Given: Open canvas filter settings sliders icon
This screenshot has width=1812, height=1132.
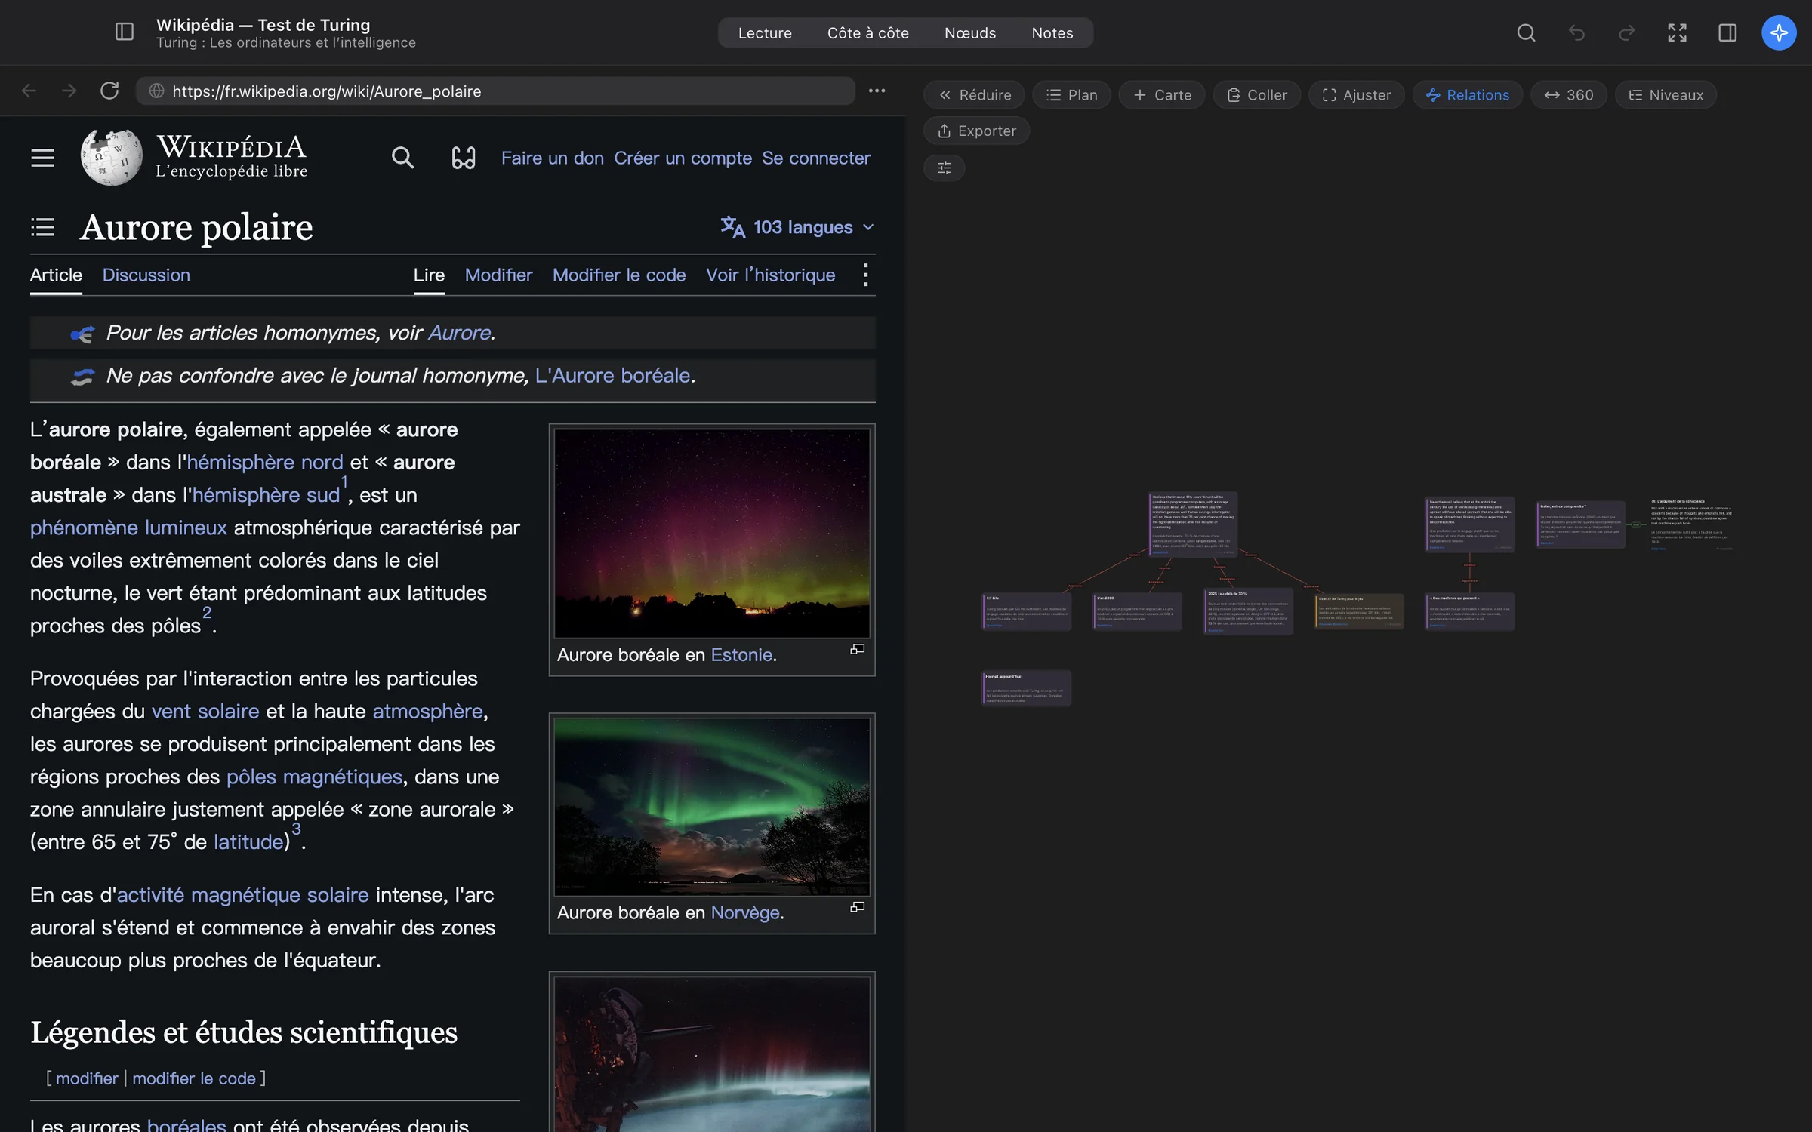Looking at the screenshot, I should tap(944, 168).
